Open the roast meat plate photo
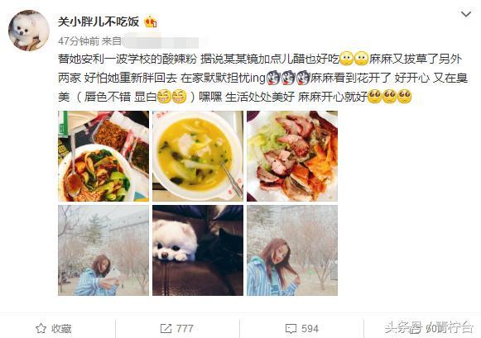 click(292, 156)
